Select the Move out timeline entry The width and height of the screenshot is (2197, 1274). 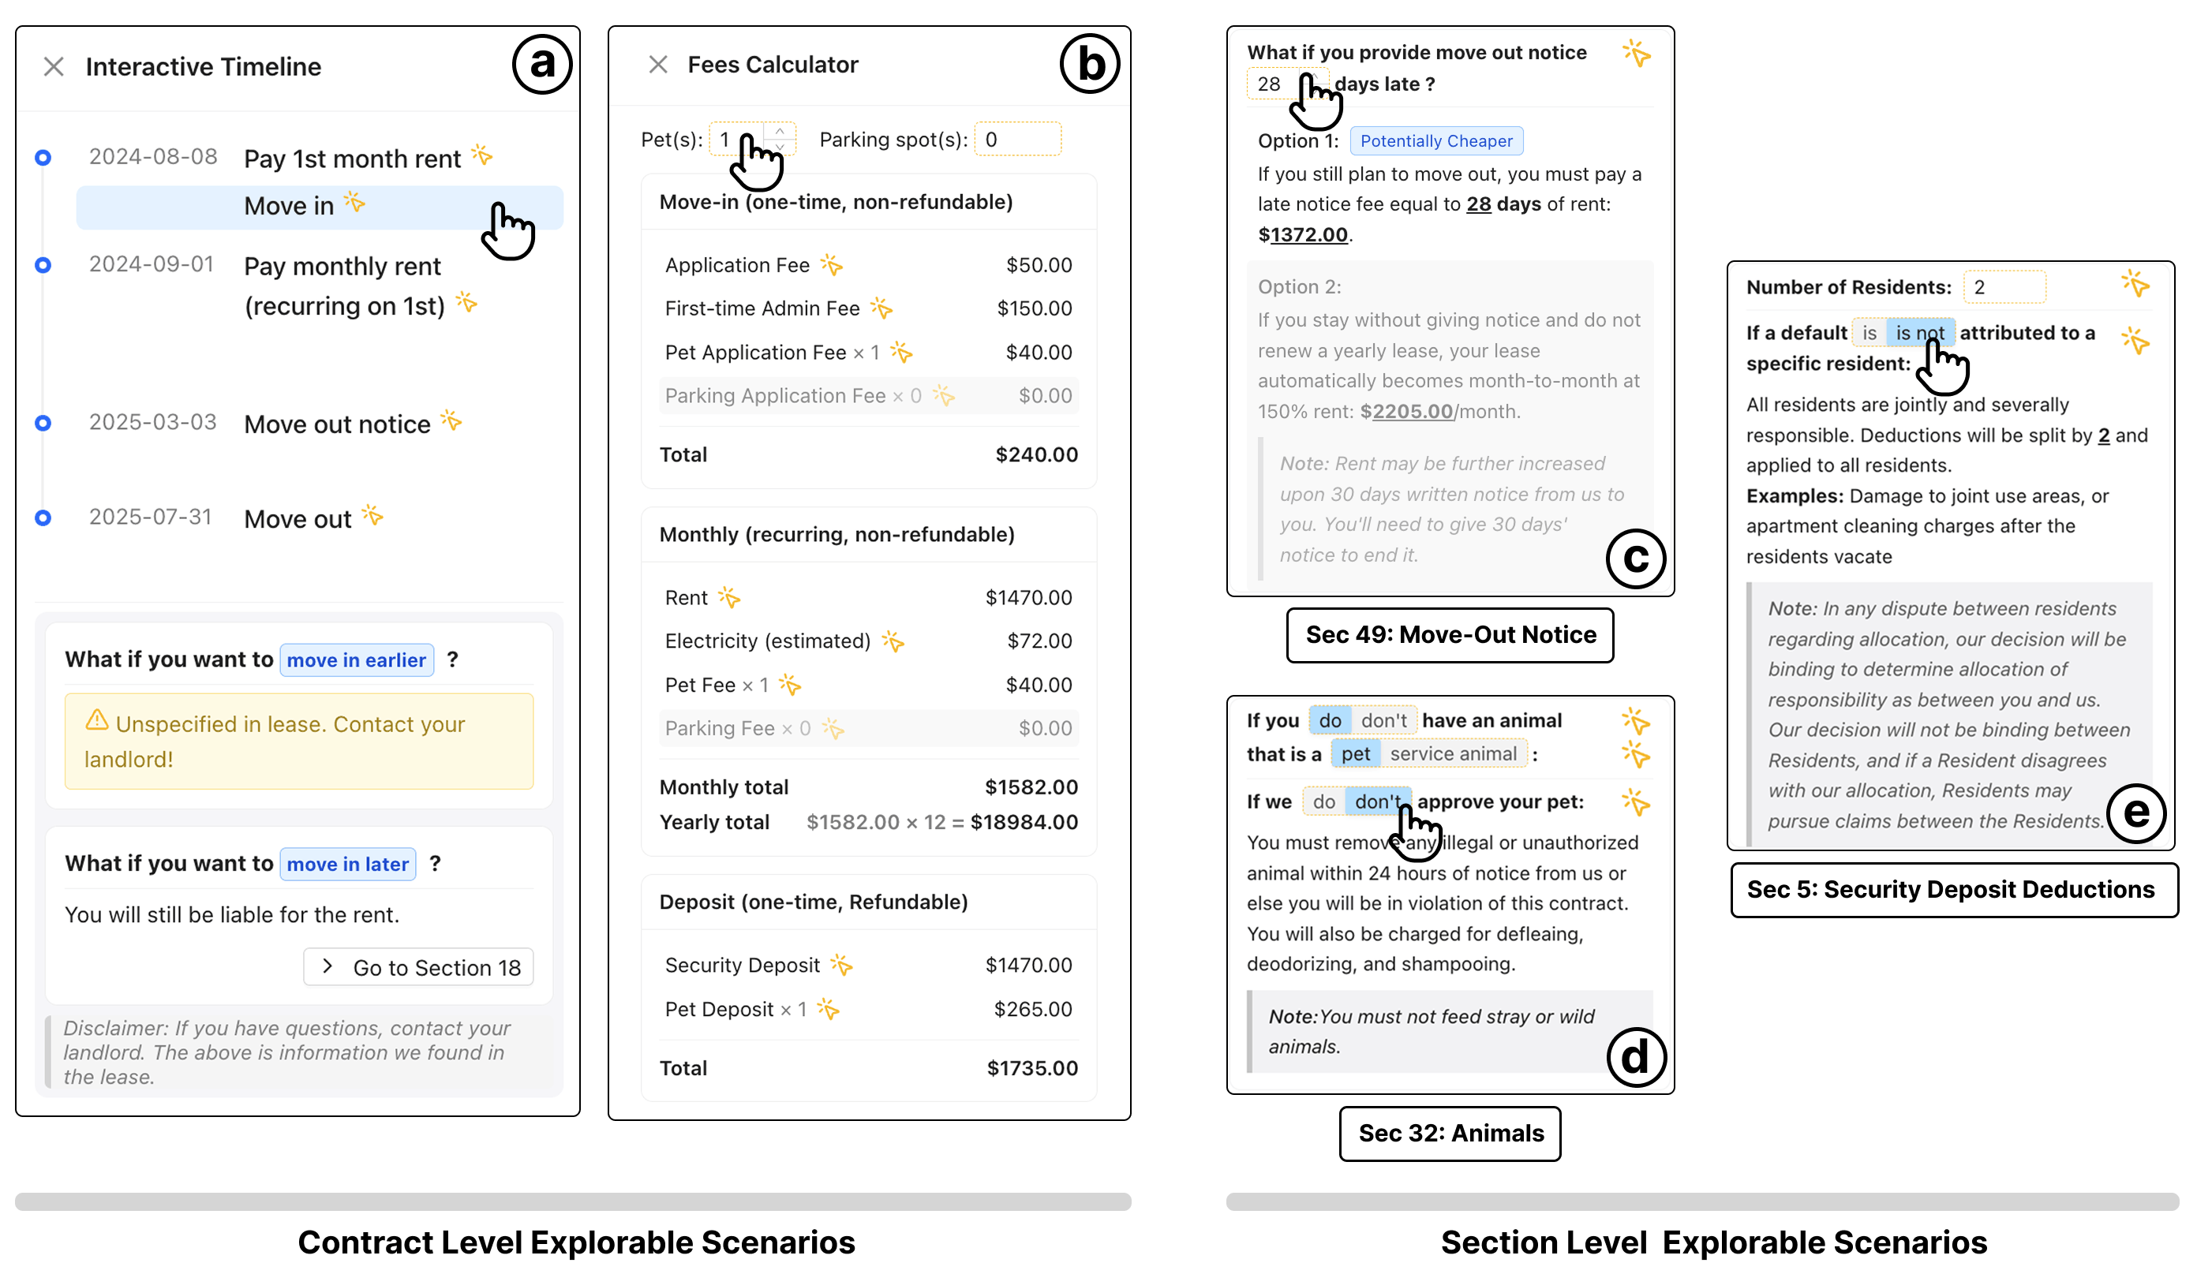[298, 519]
